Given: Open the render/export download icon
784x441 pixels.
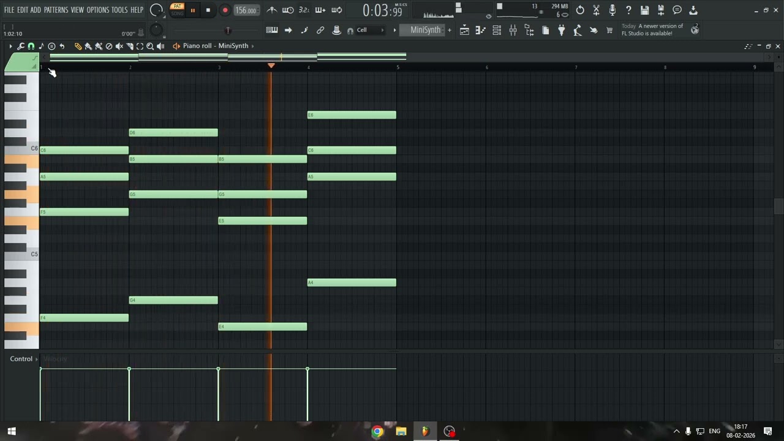Looking at the screenshot, I should coord(693,10).
